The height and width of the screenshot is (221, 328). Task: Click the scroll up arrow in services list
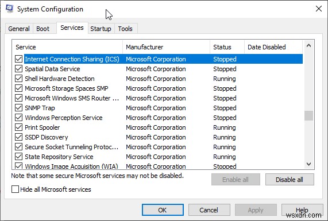tap(308, 45)
